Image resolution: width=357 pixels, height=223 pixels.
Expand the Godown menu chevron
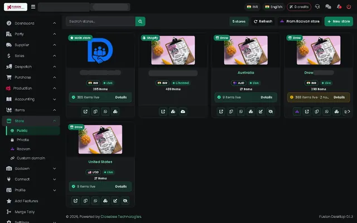click(x=55, y=168)
